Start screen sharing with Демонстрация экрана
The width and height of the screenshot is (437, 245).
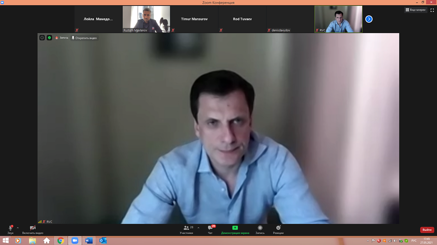[235, 229]
